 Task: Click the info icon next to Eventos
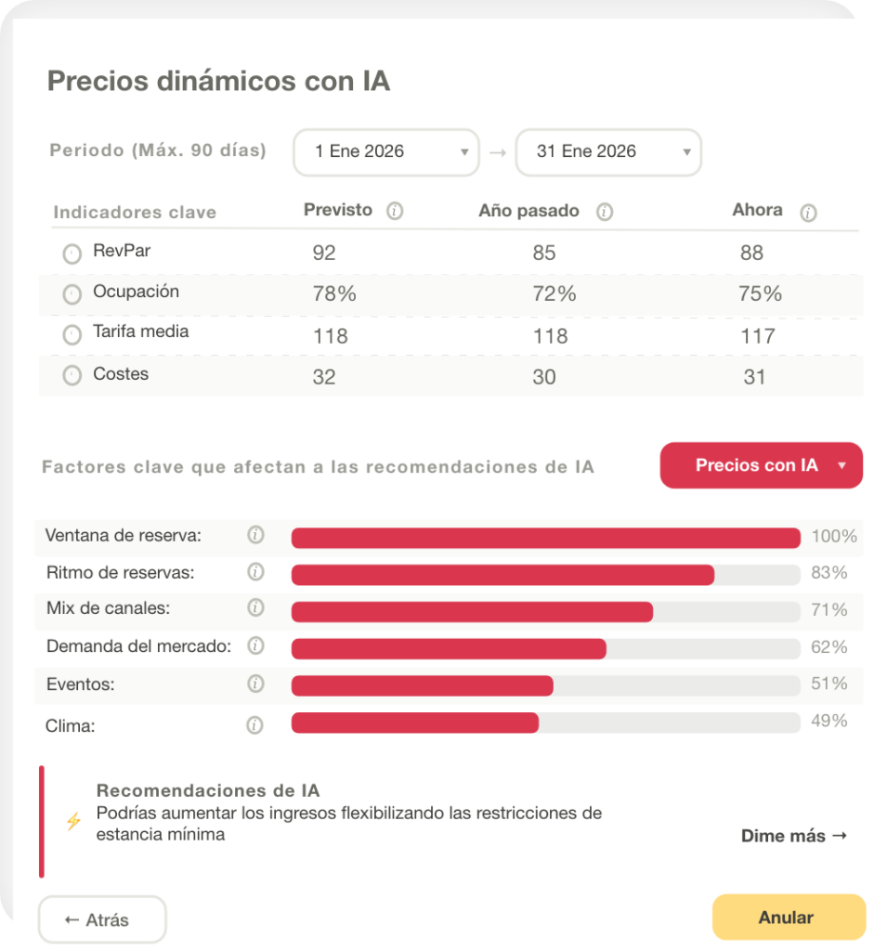tap(255, 684)
